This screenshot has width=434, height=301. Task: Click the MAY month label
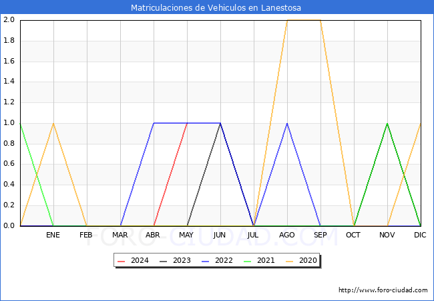[186, 235]
